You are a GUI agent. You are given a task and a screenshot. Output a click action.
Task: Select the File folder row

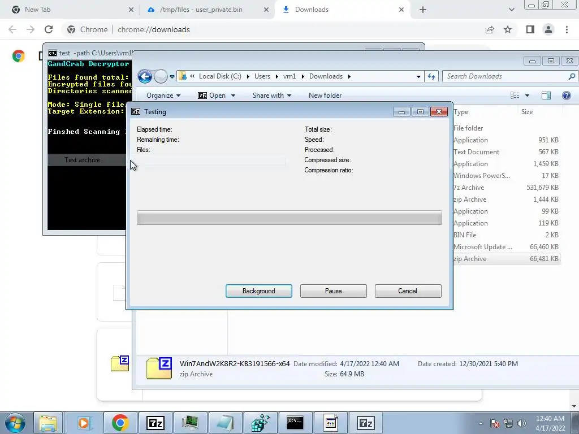pos(506,128)
